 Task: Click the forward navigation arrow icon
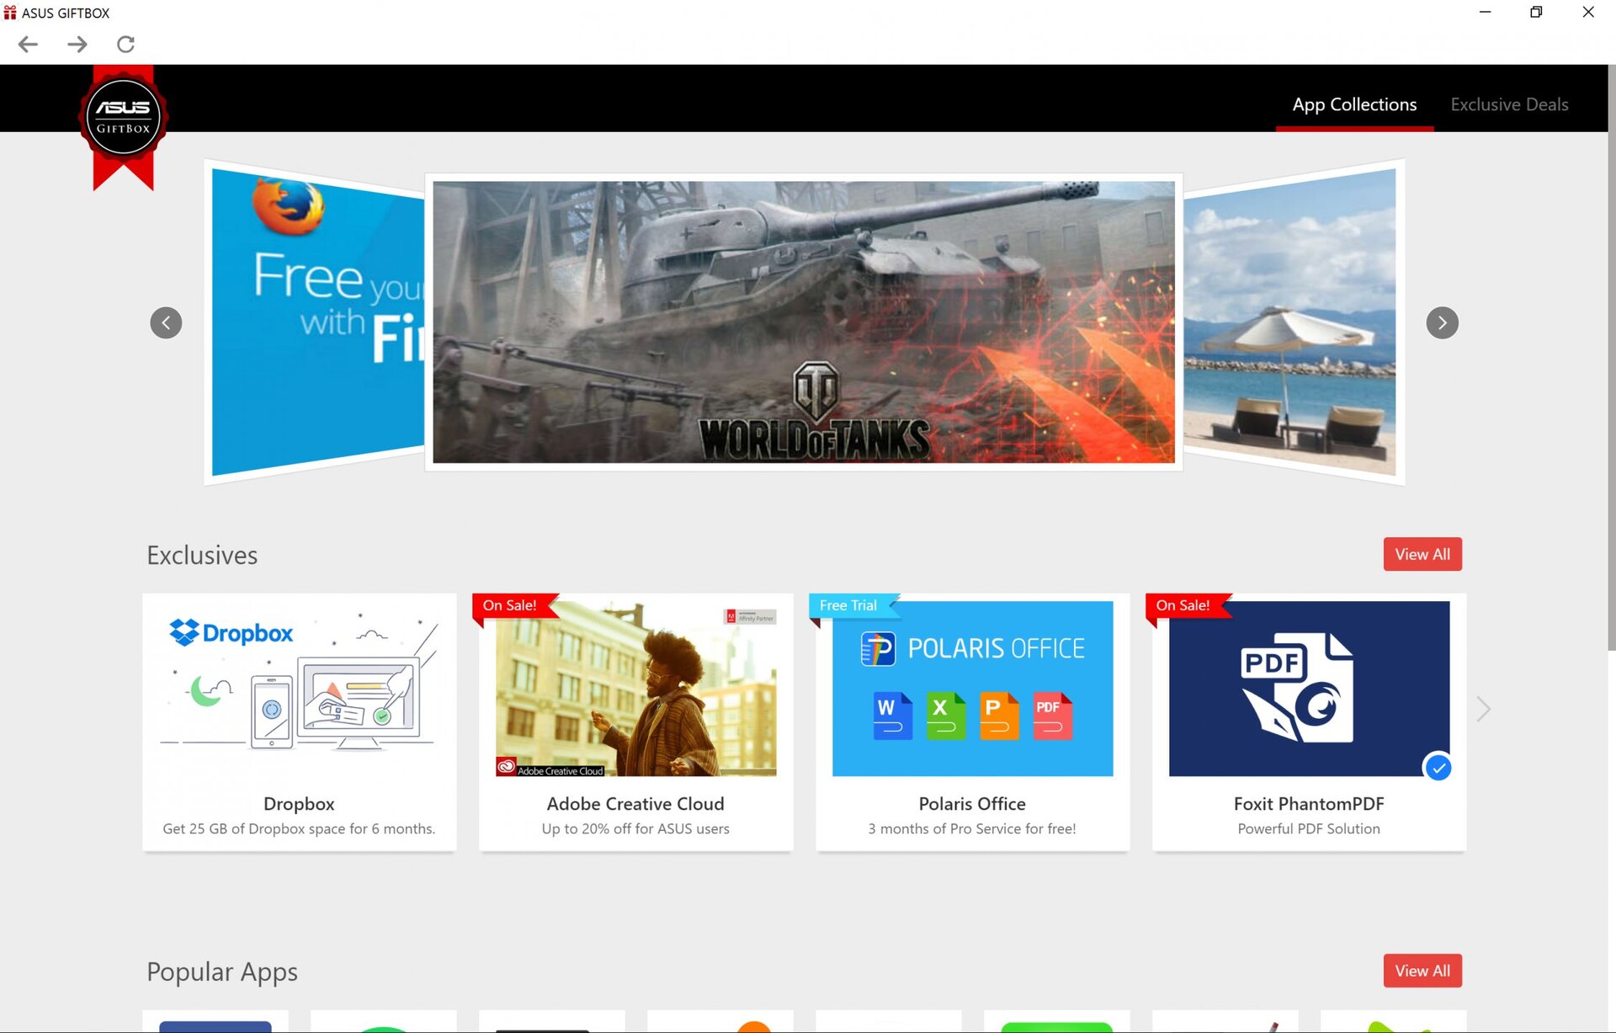[x=77, y=44]
